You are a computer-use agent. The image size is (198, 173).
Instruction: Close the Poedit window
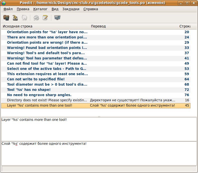tap(194, 3)
